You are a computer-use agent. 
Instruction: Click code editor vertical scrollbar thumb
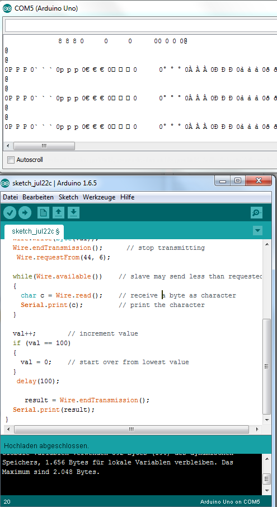(x=266, y=366)
